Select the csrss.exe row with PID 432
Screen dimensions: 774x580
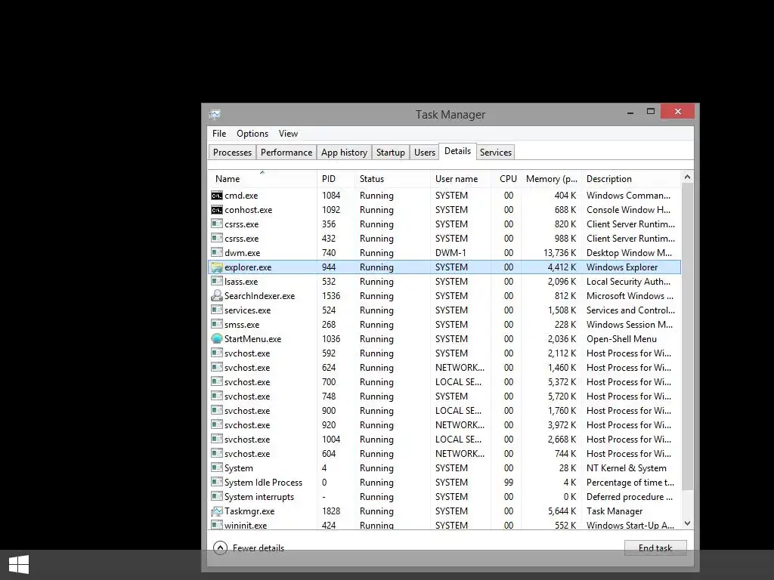[x=444, y=238]
